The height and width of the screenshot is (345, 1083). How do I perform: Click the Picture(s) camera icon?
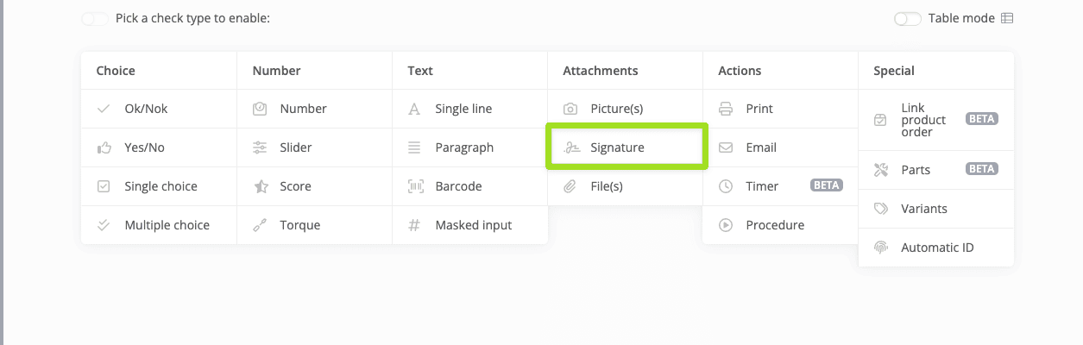pos(570,109)
